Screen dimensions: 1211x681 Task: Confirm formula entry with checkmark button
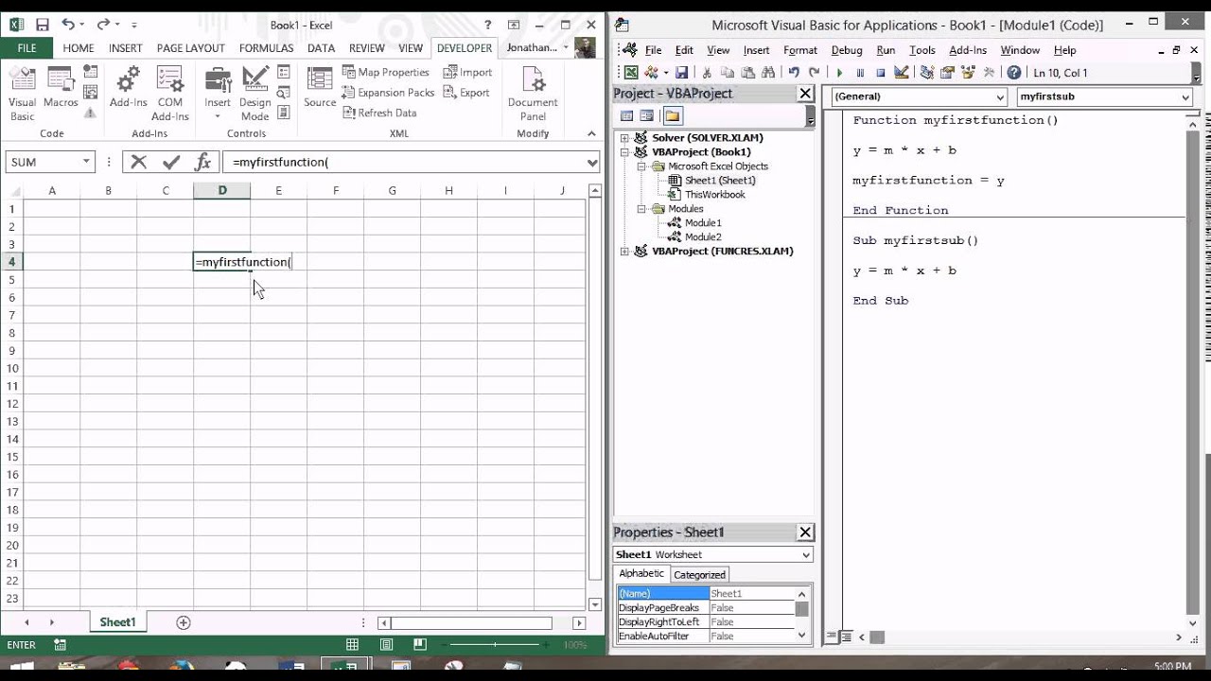click(171, 162)
